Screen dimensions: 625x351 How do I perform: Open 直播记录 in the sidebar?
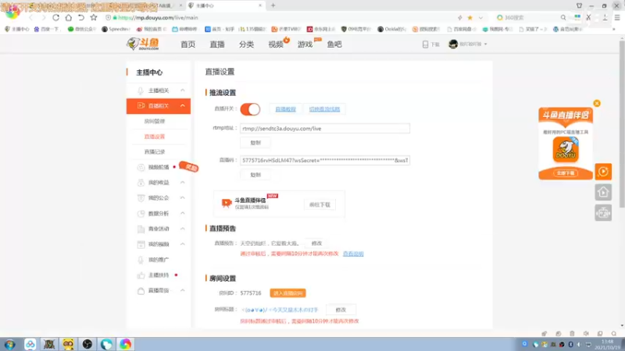pos(154,151)
